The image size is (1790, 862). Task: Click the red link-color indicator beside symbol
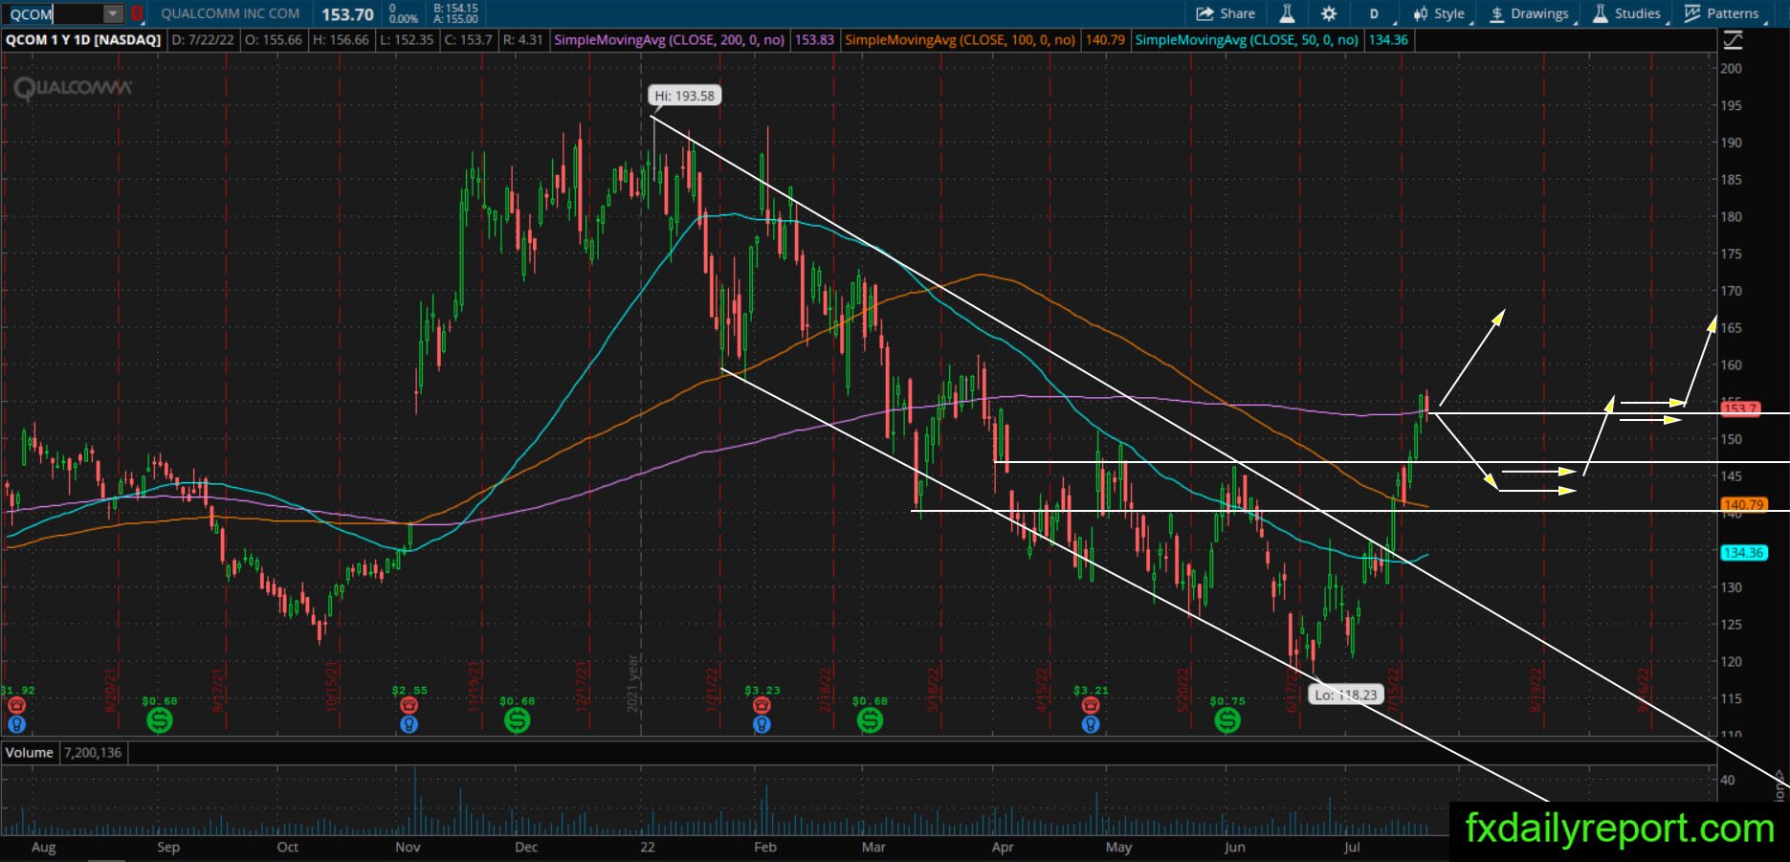click(137, 14)
